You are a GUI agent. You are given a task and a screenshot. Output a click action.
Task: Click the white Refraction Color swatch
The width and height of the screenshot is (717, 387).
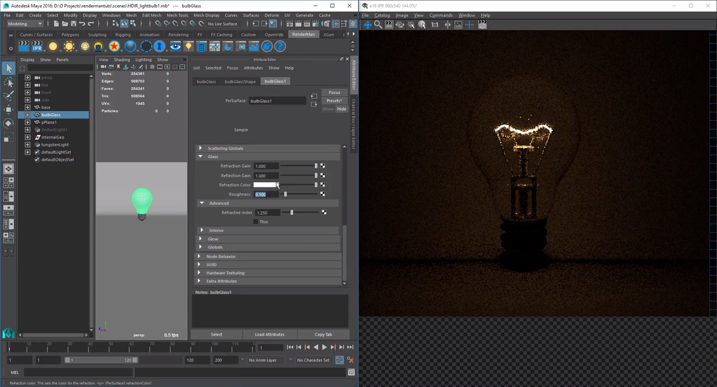click(266, 185)
